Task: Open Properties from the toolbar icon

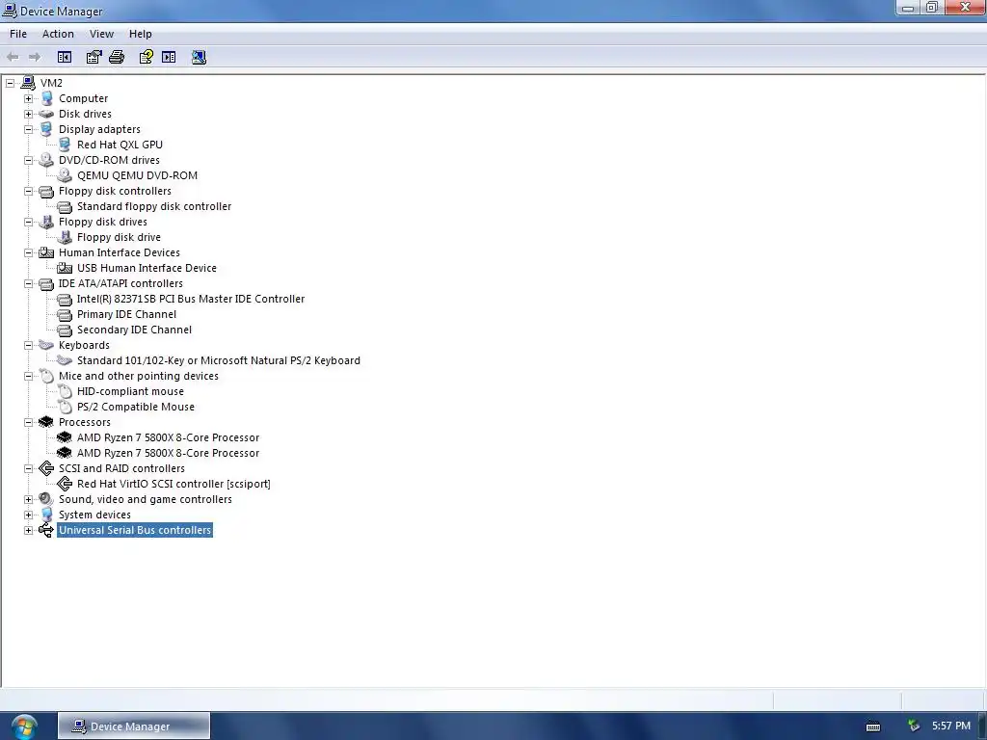Action: (93, 57)
